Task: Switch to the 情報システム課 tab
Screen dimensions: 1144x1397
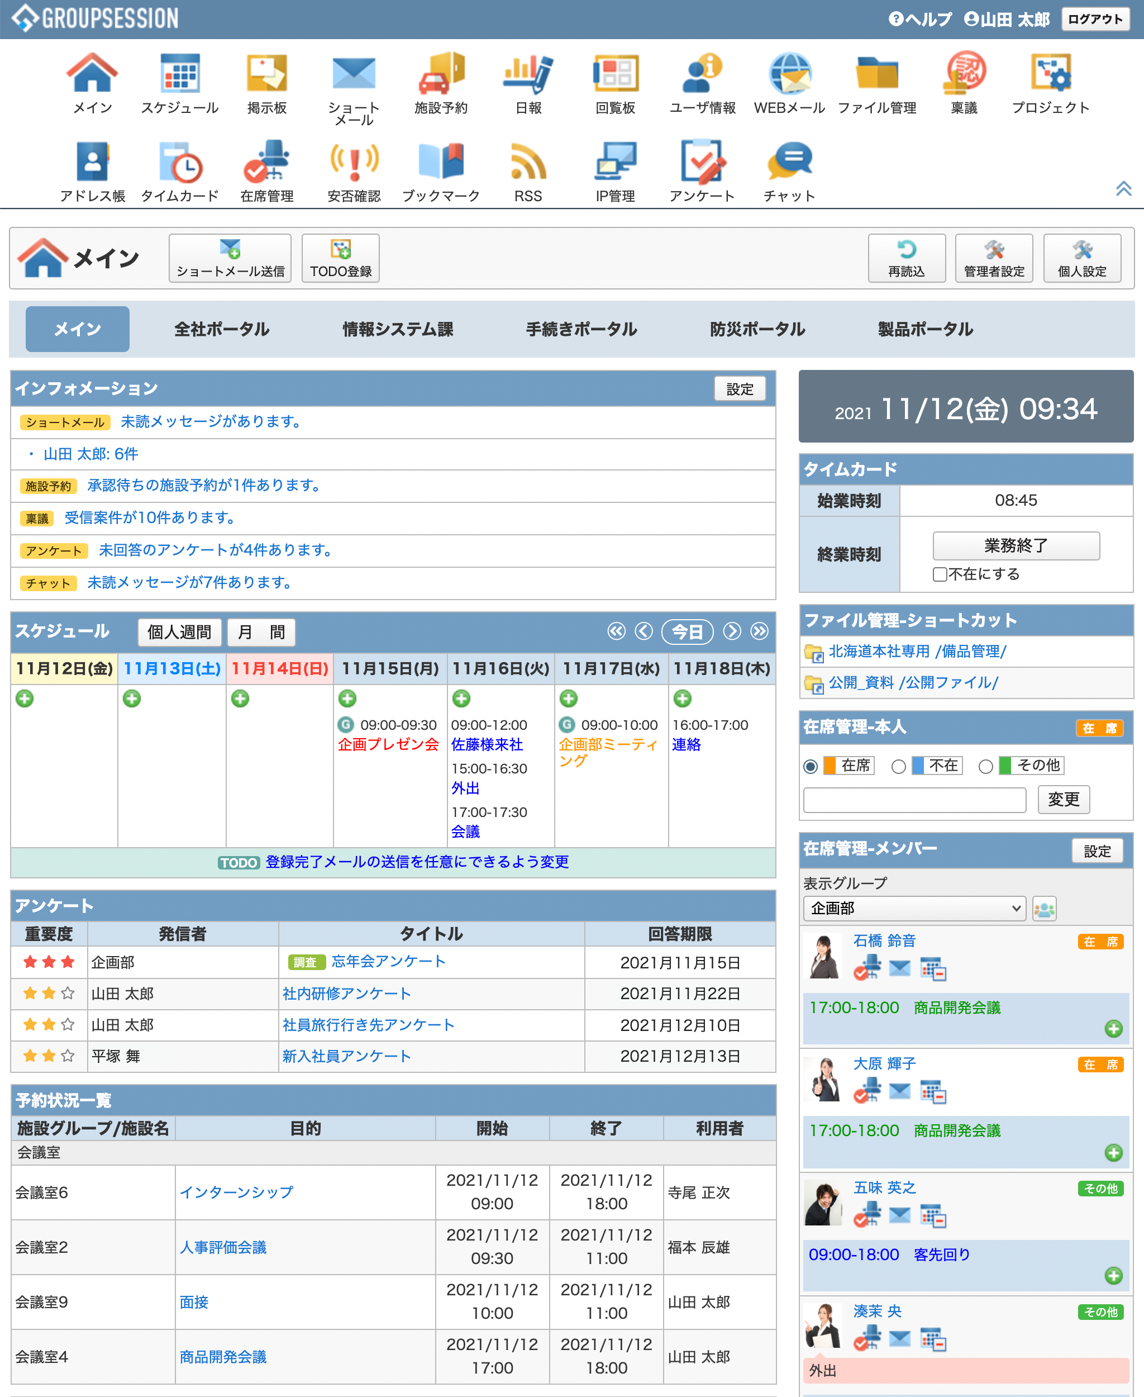Action: tap(398, 329)
